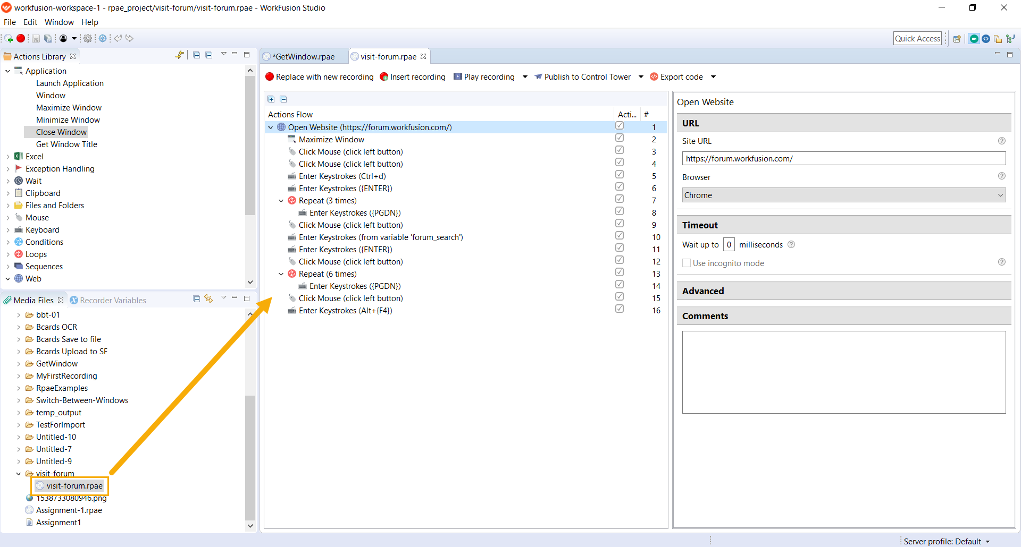Image resolution: width=1021 pixels, height=547 pixels.
Task: Click the Wait up to milliseconds field
Action: click(729, 244)
